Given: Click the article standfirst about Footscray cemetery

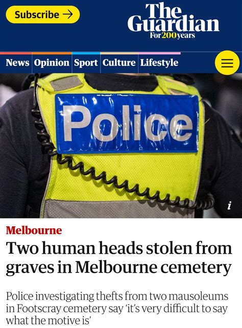Looking at the screenshot, I should coord(117,308).
